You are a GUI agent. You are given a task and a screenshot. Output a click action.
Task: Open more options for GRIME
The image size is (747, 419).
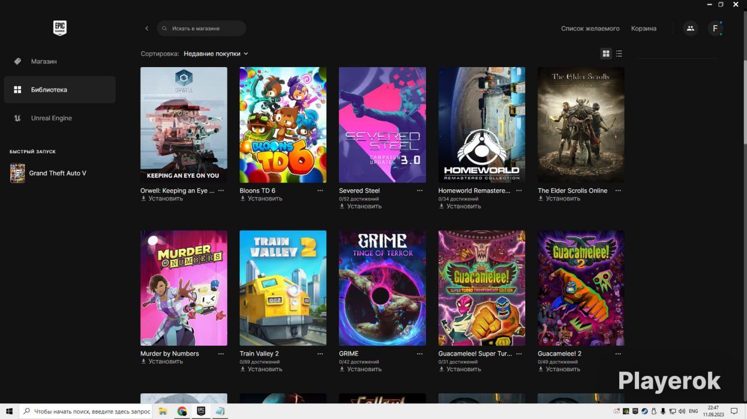(x=420, y=354)
